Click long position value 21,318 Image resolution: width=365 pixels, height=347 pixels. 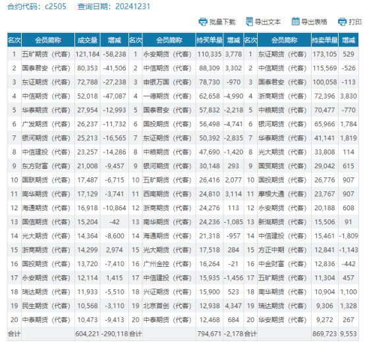point(210,236)
